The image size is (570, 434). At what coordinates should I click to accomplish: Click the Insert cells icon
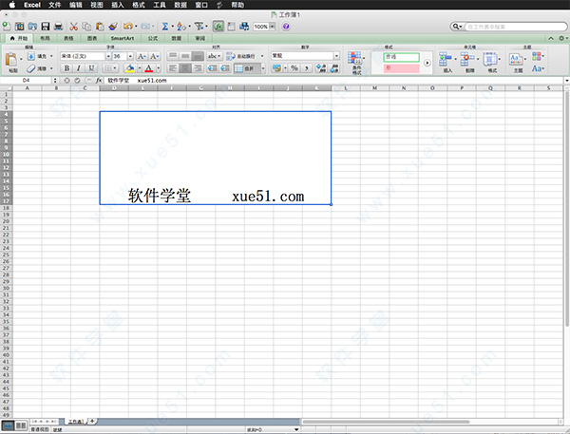point(446,60)
